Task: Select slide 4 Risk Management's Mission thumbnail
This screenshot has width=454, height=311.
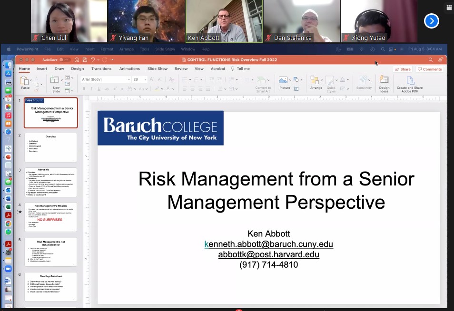Action: point(50,217)
